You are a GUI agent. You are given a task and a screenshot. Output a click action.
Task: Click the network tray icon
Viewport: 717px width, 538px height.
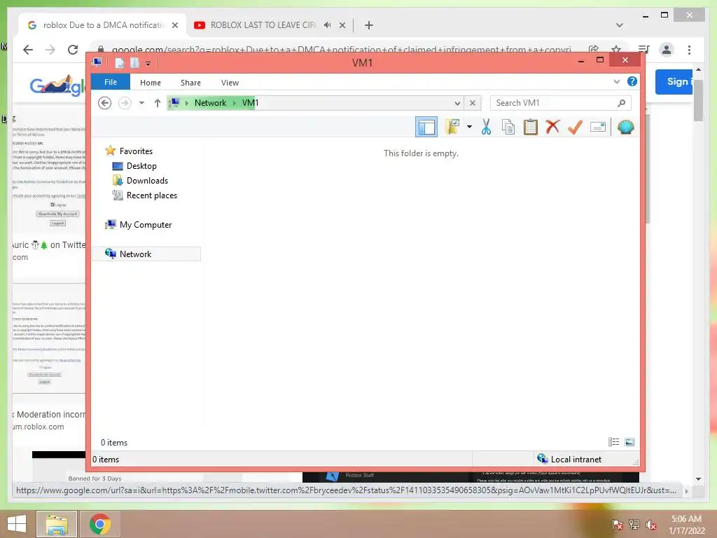point(634,525)
